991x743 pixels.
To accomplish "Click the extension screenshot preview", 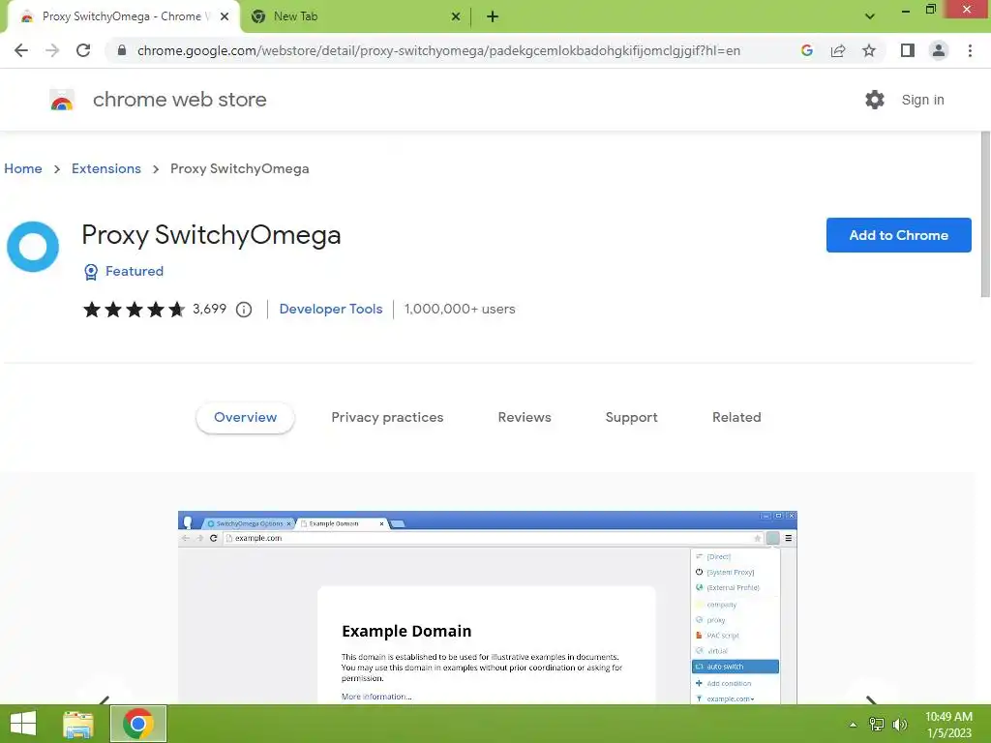I will pos(488,608).
